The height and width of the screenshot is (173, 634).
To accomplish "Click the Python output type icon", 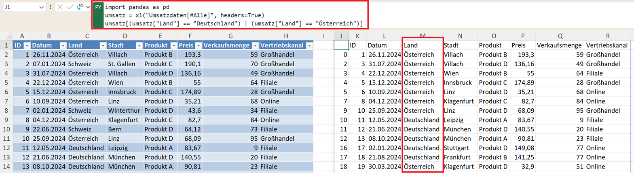I will pyautogui.click(x=79, y=7).
